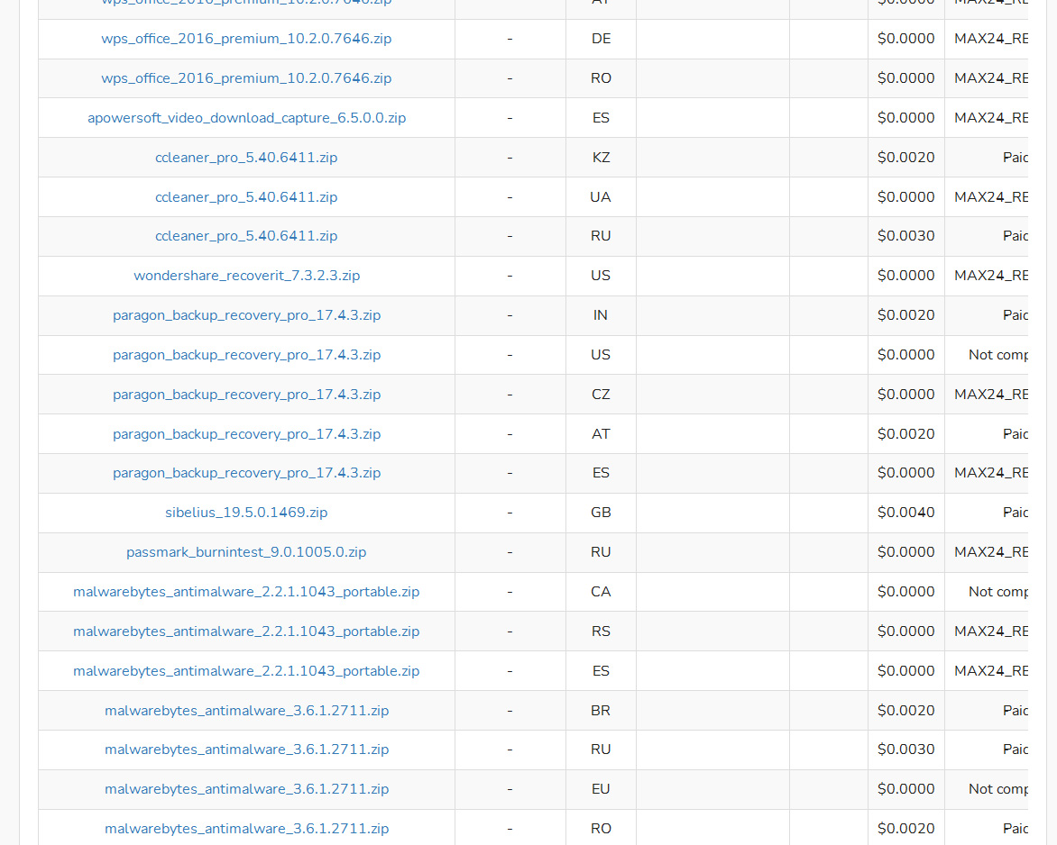Click $0.0020 price in paragon IN row

[x=906, y=316]
